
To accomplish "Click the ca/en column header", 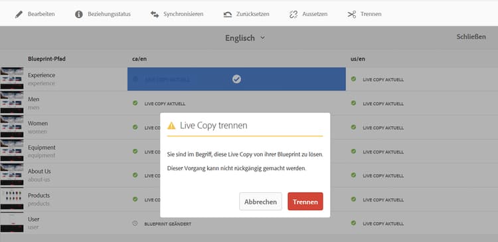I will tap(139, 59).
